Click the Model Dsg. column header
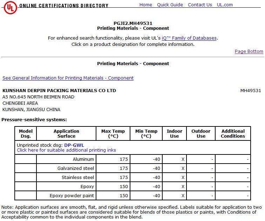The image size is (265, 221). pos(26,133)
